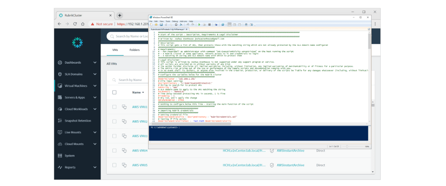Click the Reports pulse icon

pyautogui.click(x=60, y=168)
